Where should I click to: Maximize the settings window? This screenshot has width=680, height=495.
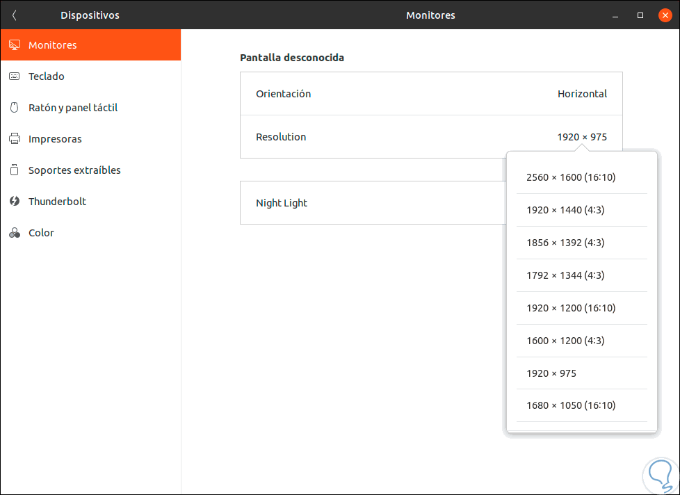(x=640, y=15)
